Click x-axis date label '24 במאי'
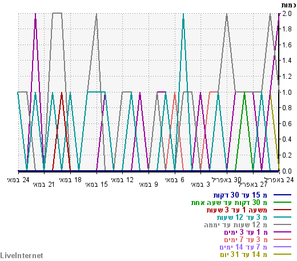297x261 pixels. click(x=18, y=180)
